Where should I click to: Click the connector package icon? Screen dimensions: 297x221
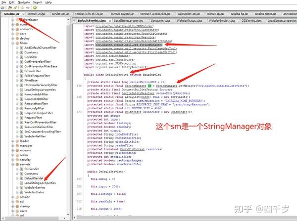point(17,29)
